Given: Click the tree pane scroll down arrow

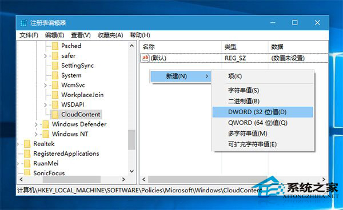Looking at the screenshot, I should [x=131, y=171].
